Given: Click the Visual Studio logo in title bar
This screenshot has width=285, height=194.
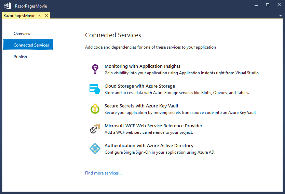Looking at the screenshot, I should tap(8, 6).
